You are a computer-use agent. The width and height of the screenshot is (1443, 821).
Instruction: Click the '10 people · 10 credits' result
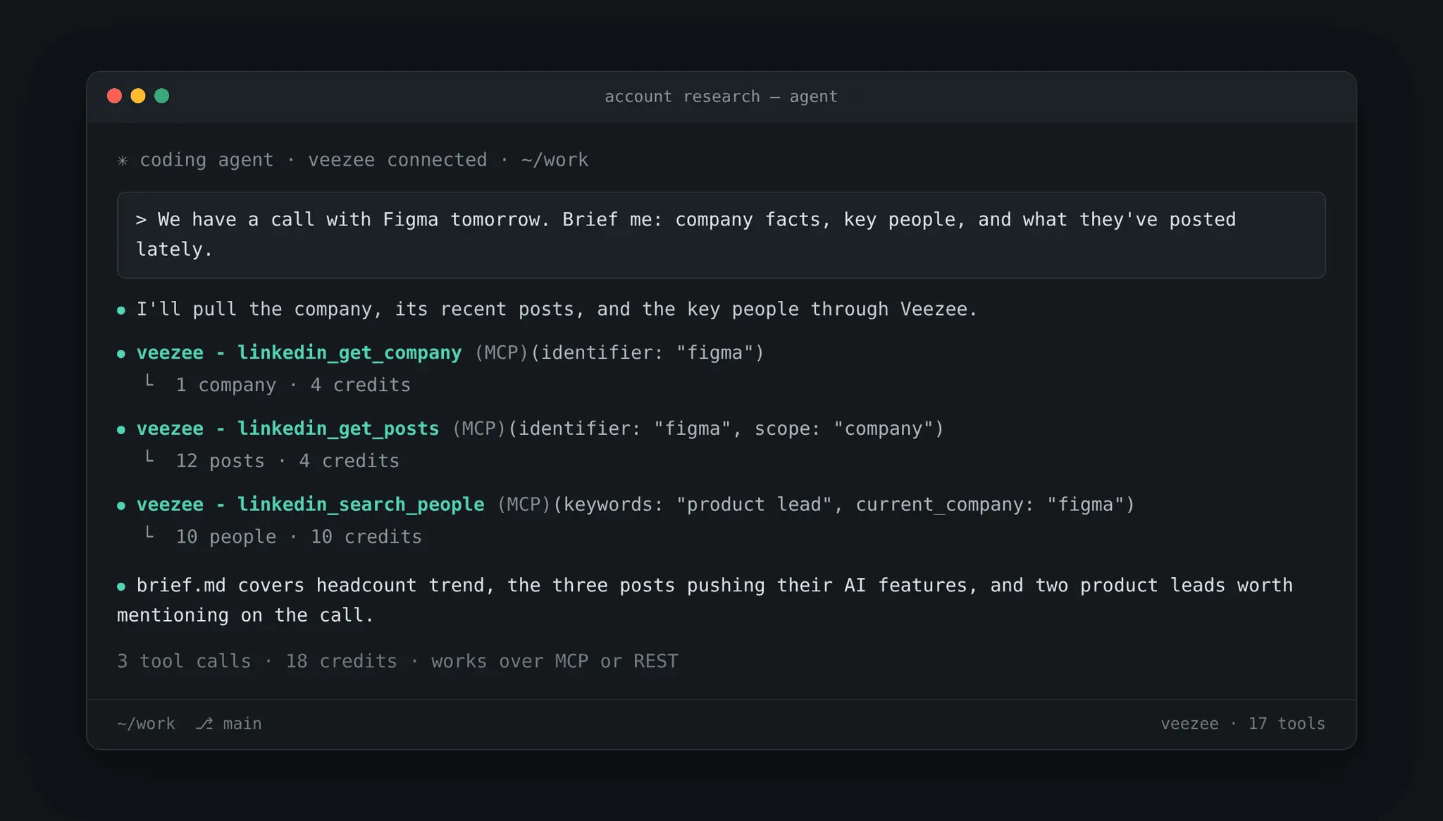[x=299, y=537]
